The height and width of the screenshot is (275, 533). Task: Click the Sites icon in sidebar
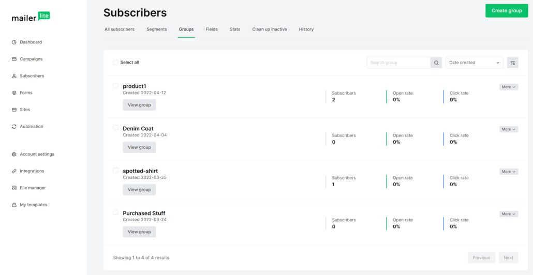[x=14, y=110]
